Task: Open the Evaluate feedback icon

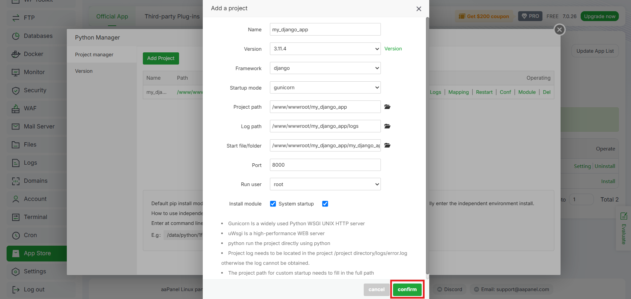Action: [623, 216]
